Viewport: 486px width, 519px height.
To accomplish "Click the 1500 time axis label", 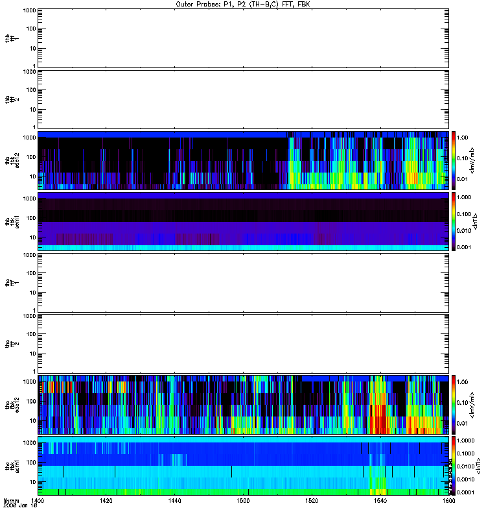I will click(x=243, y=500).
